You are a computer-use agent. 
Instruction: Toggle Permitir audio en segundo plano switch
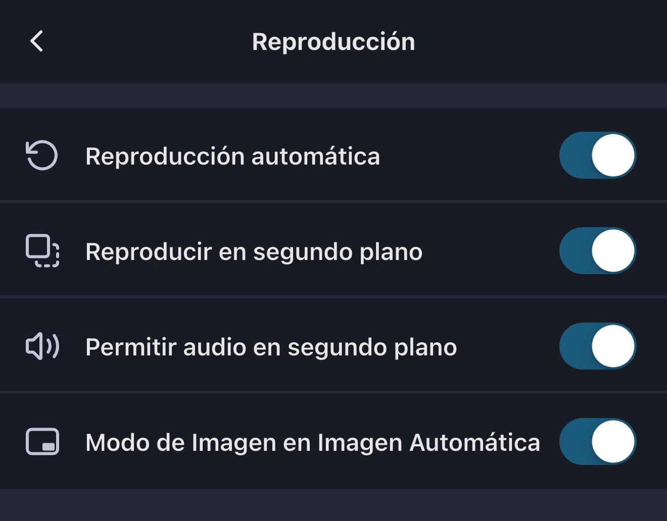[x=598, y=346]
